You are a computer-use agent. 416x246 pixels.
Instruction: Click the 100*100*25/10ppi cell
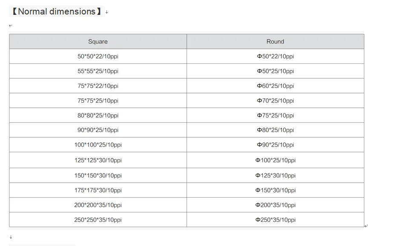click(98, 145)
